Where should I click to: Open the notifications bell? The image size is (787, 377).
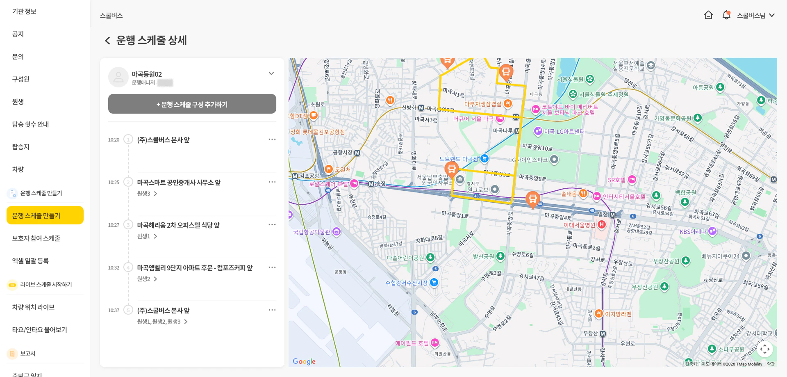[726, 15]
